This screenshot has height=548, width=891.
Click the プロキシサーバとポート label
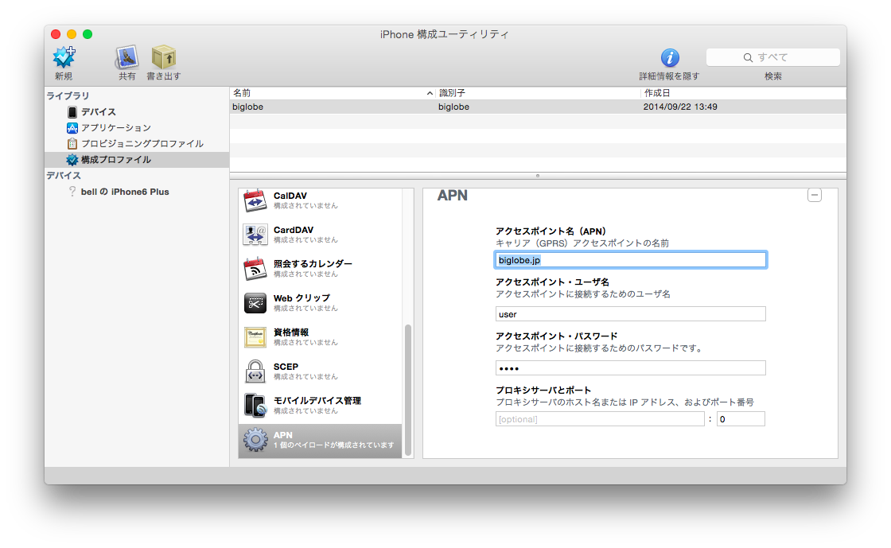543,391
